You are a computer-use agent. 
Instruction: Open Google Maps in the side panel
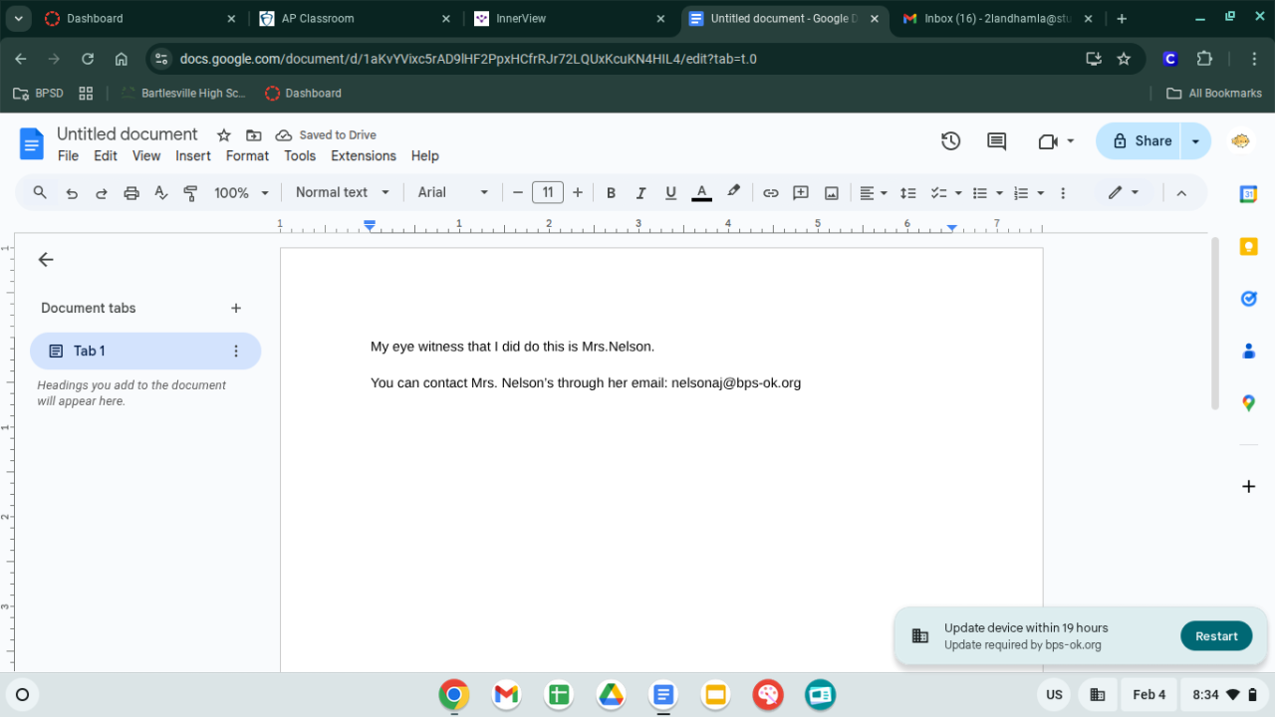pyautogui.click(x=1248, y=403)
